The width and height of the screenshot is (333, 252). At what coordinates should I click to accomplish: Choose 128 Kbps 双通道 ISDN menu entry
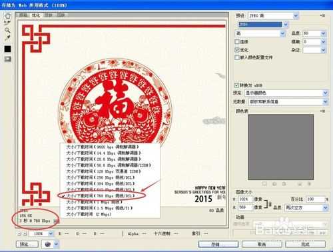pos(110,171)
